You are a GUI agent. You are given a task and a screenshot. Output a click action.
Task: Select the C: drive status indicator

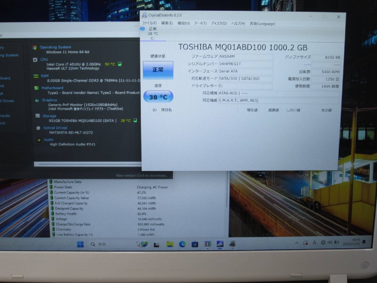152,33
